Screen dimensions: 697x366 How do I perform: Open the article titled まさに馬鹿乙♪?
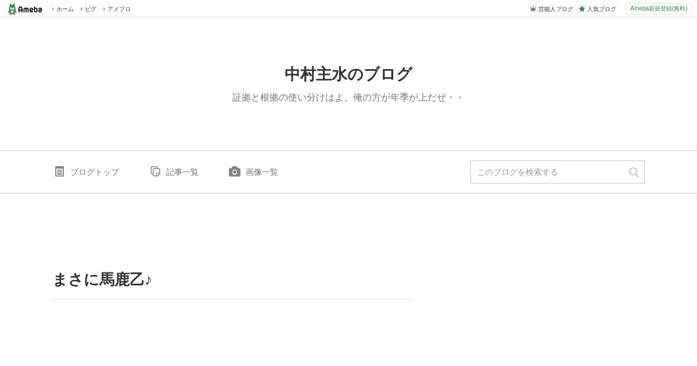[x=102, y=279]
